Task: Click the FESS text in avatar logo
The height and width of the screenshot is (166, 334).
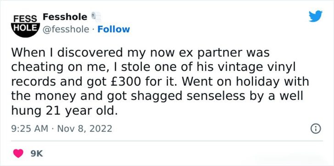Action: (x=25, y=18)
